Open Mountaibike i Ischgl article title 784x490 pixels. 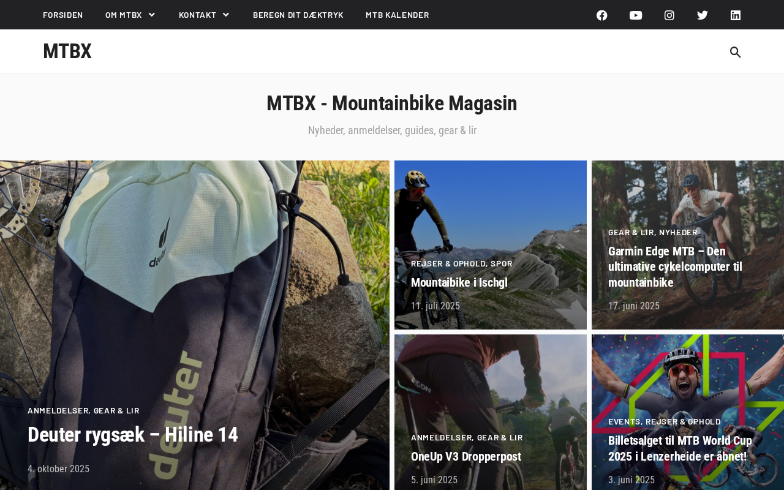click(459, 282)
